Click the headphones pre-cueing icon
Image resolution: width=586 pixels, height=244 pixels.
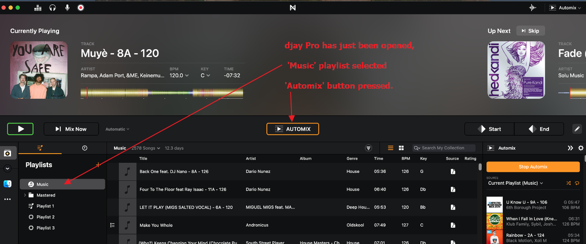pos(53,8)
